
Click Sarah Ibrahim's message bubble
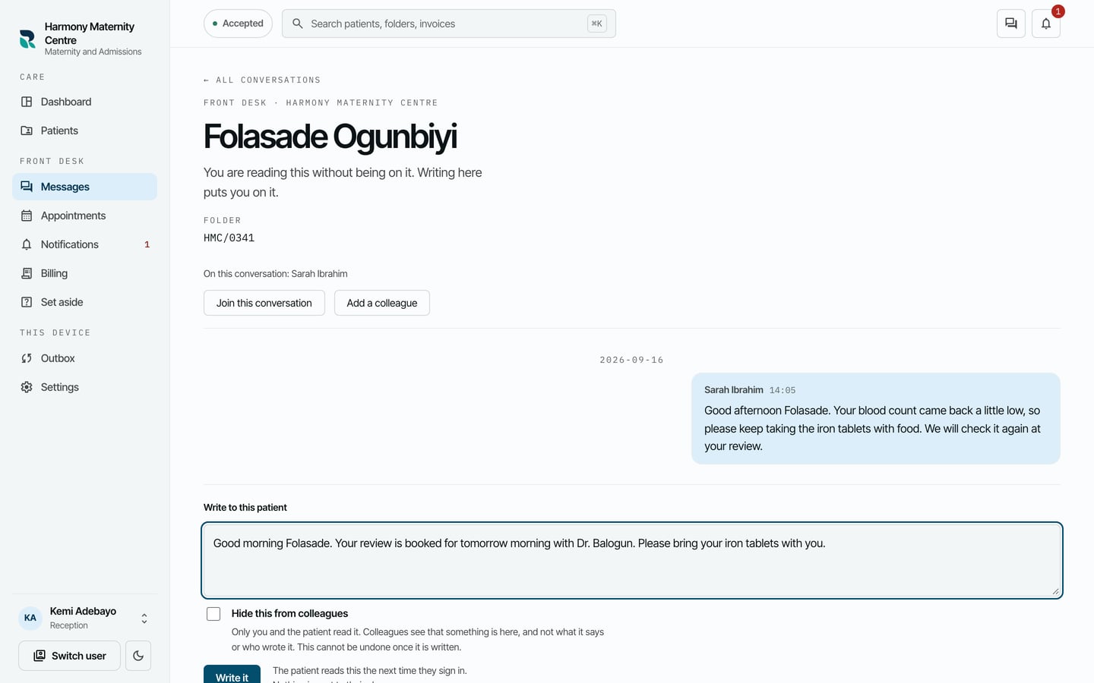coord(876,418)
